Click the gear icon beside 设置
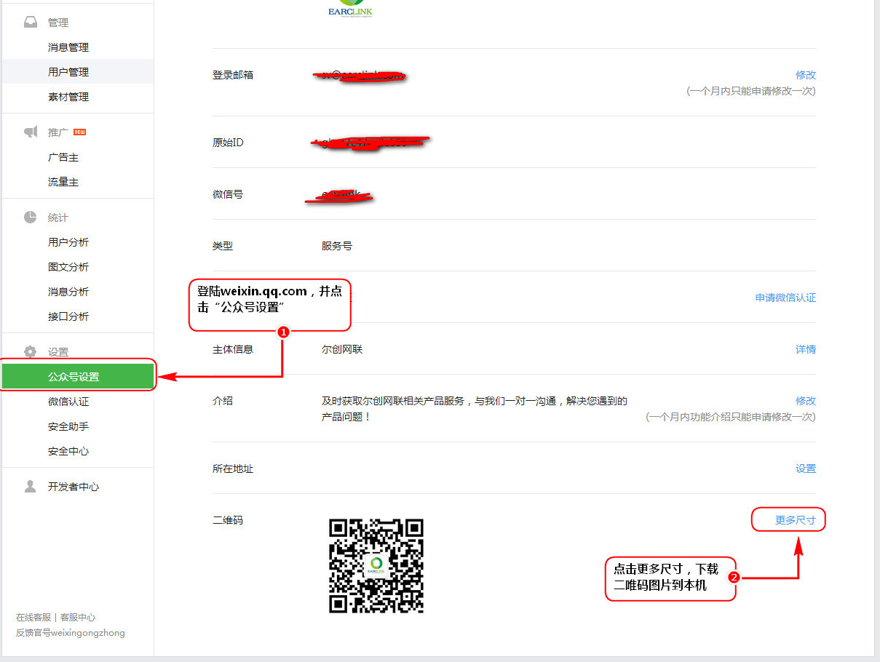The width and height of the screenshot is (880, 662). click(30, 352)
